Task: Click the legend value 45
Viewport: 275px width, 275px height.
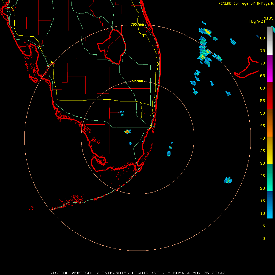Action: (262, 126)
